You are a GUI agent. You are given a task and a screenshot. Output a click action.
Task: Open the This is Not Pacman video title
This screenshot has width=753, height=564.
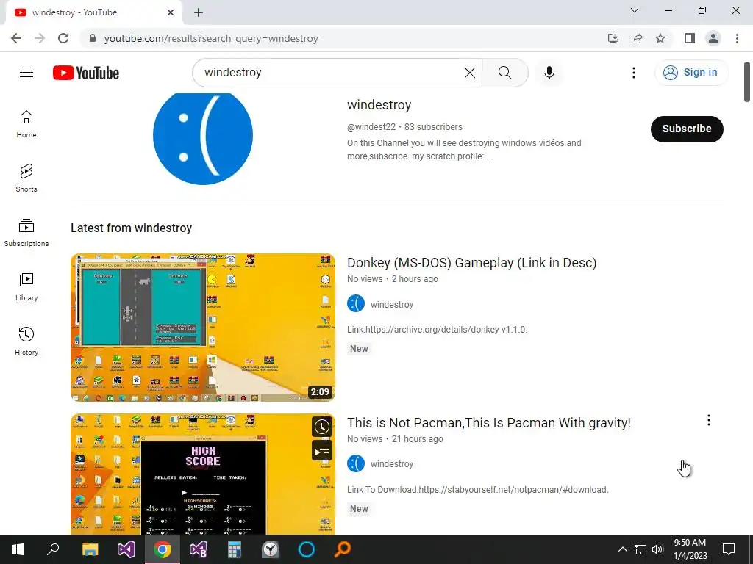[x=488, y=423]
